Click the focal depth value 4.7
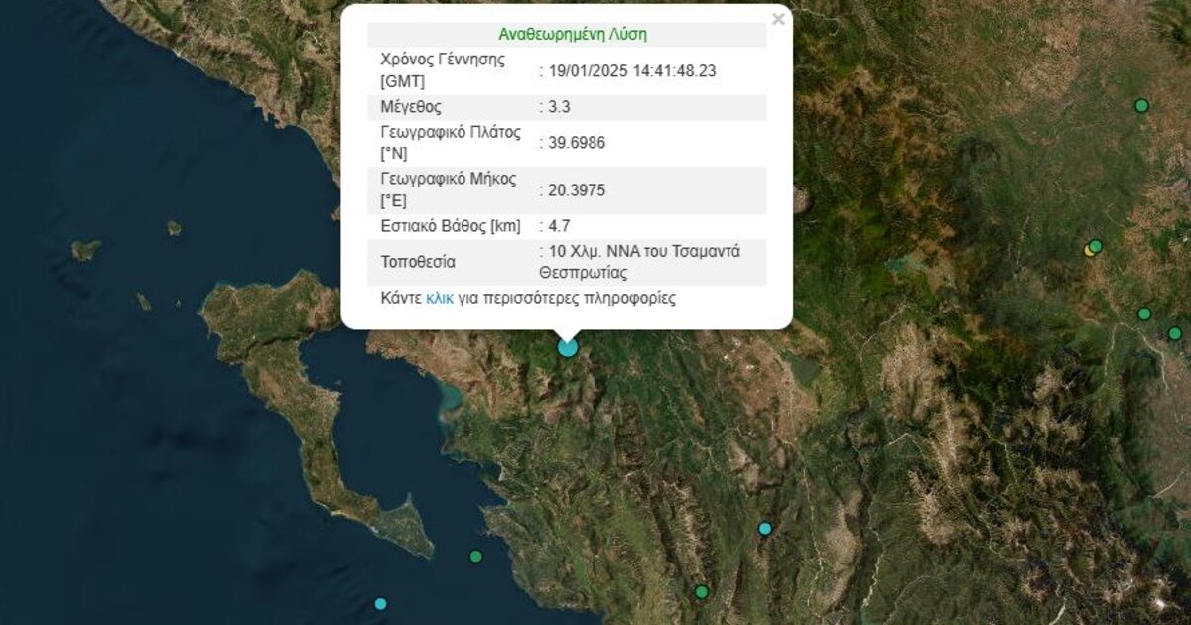Viewport: 1191px width, 625px height. point(559,226)
